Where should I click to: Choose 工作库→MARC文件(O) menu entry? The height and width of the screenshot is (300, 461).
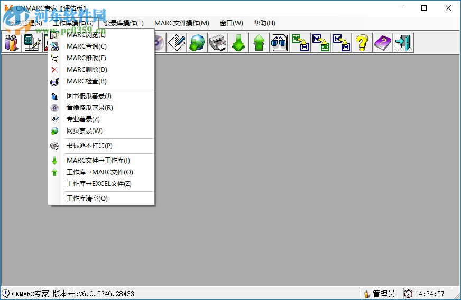click(102, 172)
